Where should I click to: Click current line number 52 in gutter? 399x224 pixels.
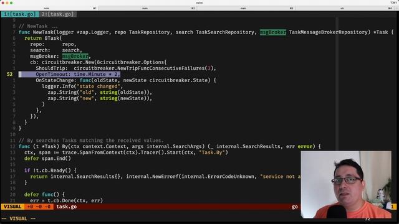coord(10,74)
